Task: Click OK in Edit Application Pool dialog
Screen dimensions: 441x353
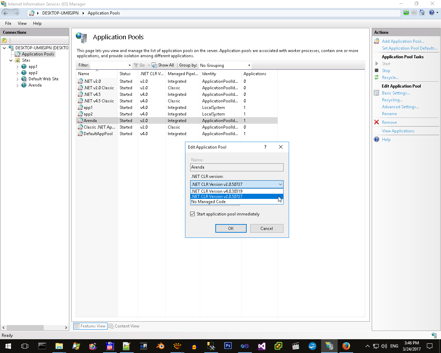Action: pos(231,229)
